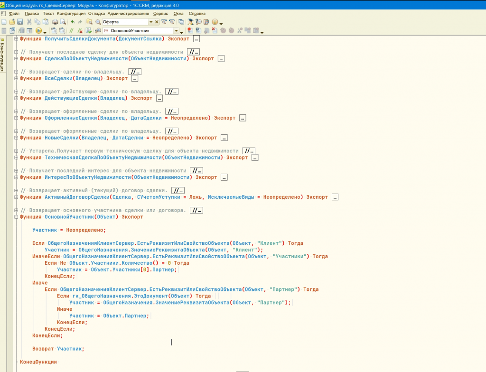Copy selection using the toolbar icon

[37, 22]
